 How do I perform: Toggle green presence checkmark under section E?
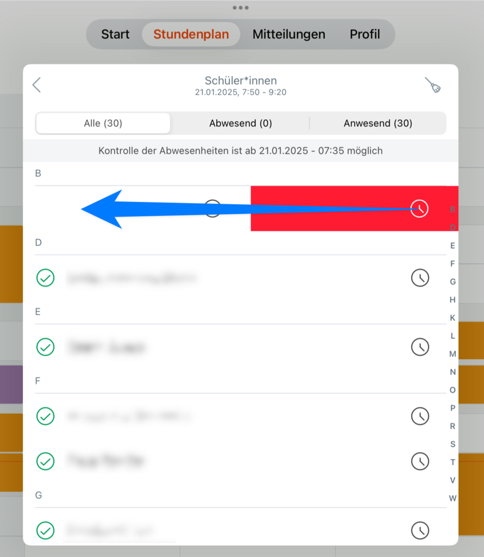(x=46, y=347)
